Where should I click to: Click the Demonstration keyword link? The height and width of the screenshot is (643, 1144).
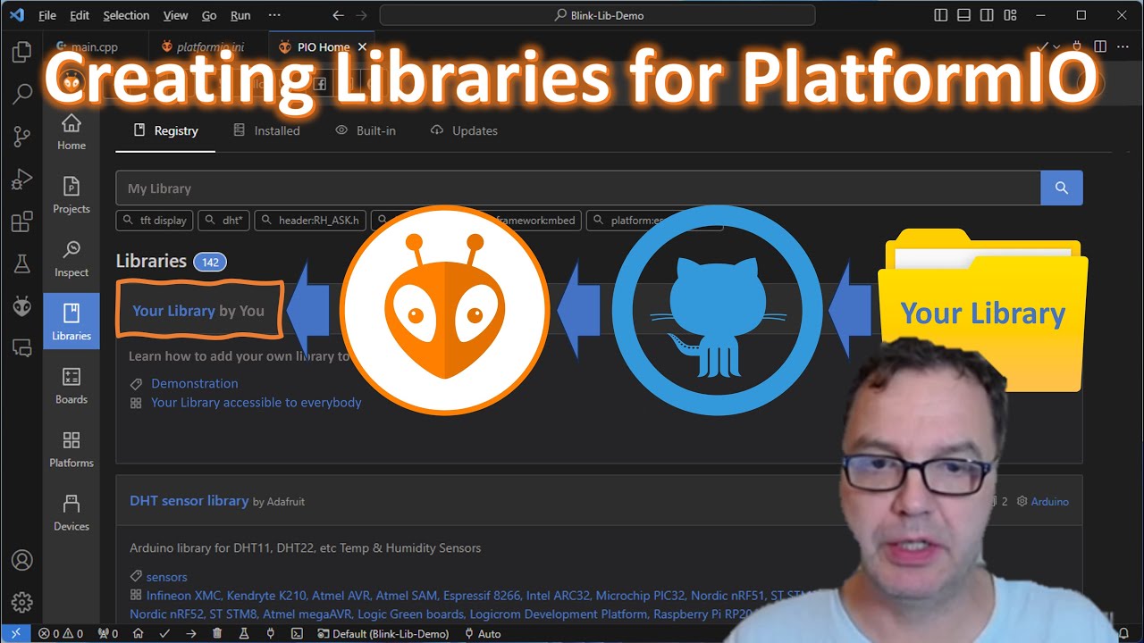click(194, 383)
